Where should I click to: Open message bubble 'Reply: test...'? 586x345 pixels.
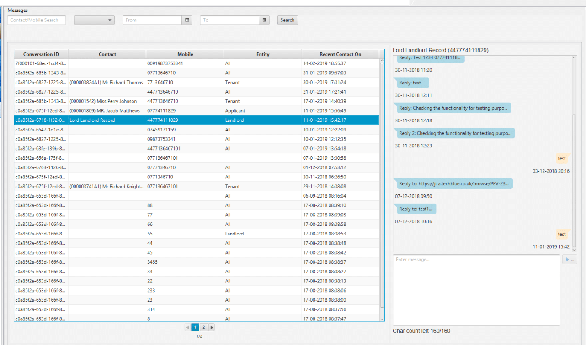pyautogui.click(x=412, y=83)
